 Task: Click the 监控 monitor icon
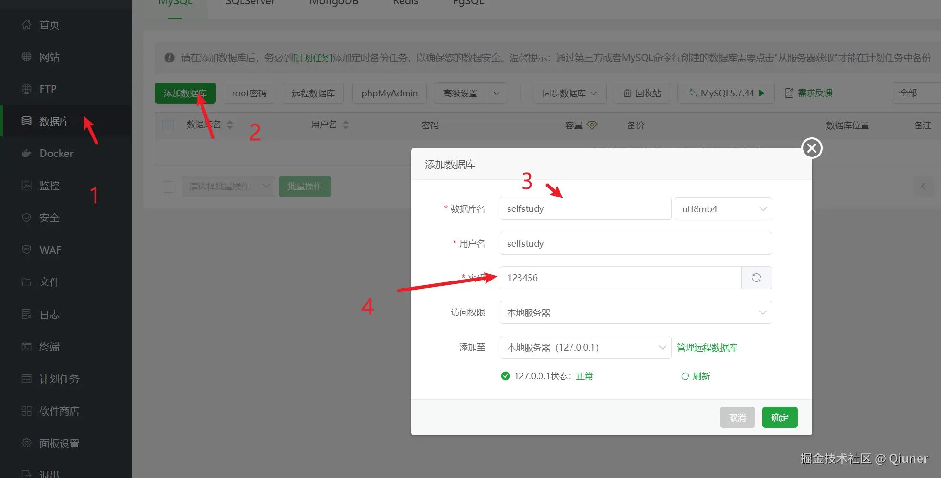coord(27,185)
